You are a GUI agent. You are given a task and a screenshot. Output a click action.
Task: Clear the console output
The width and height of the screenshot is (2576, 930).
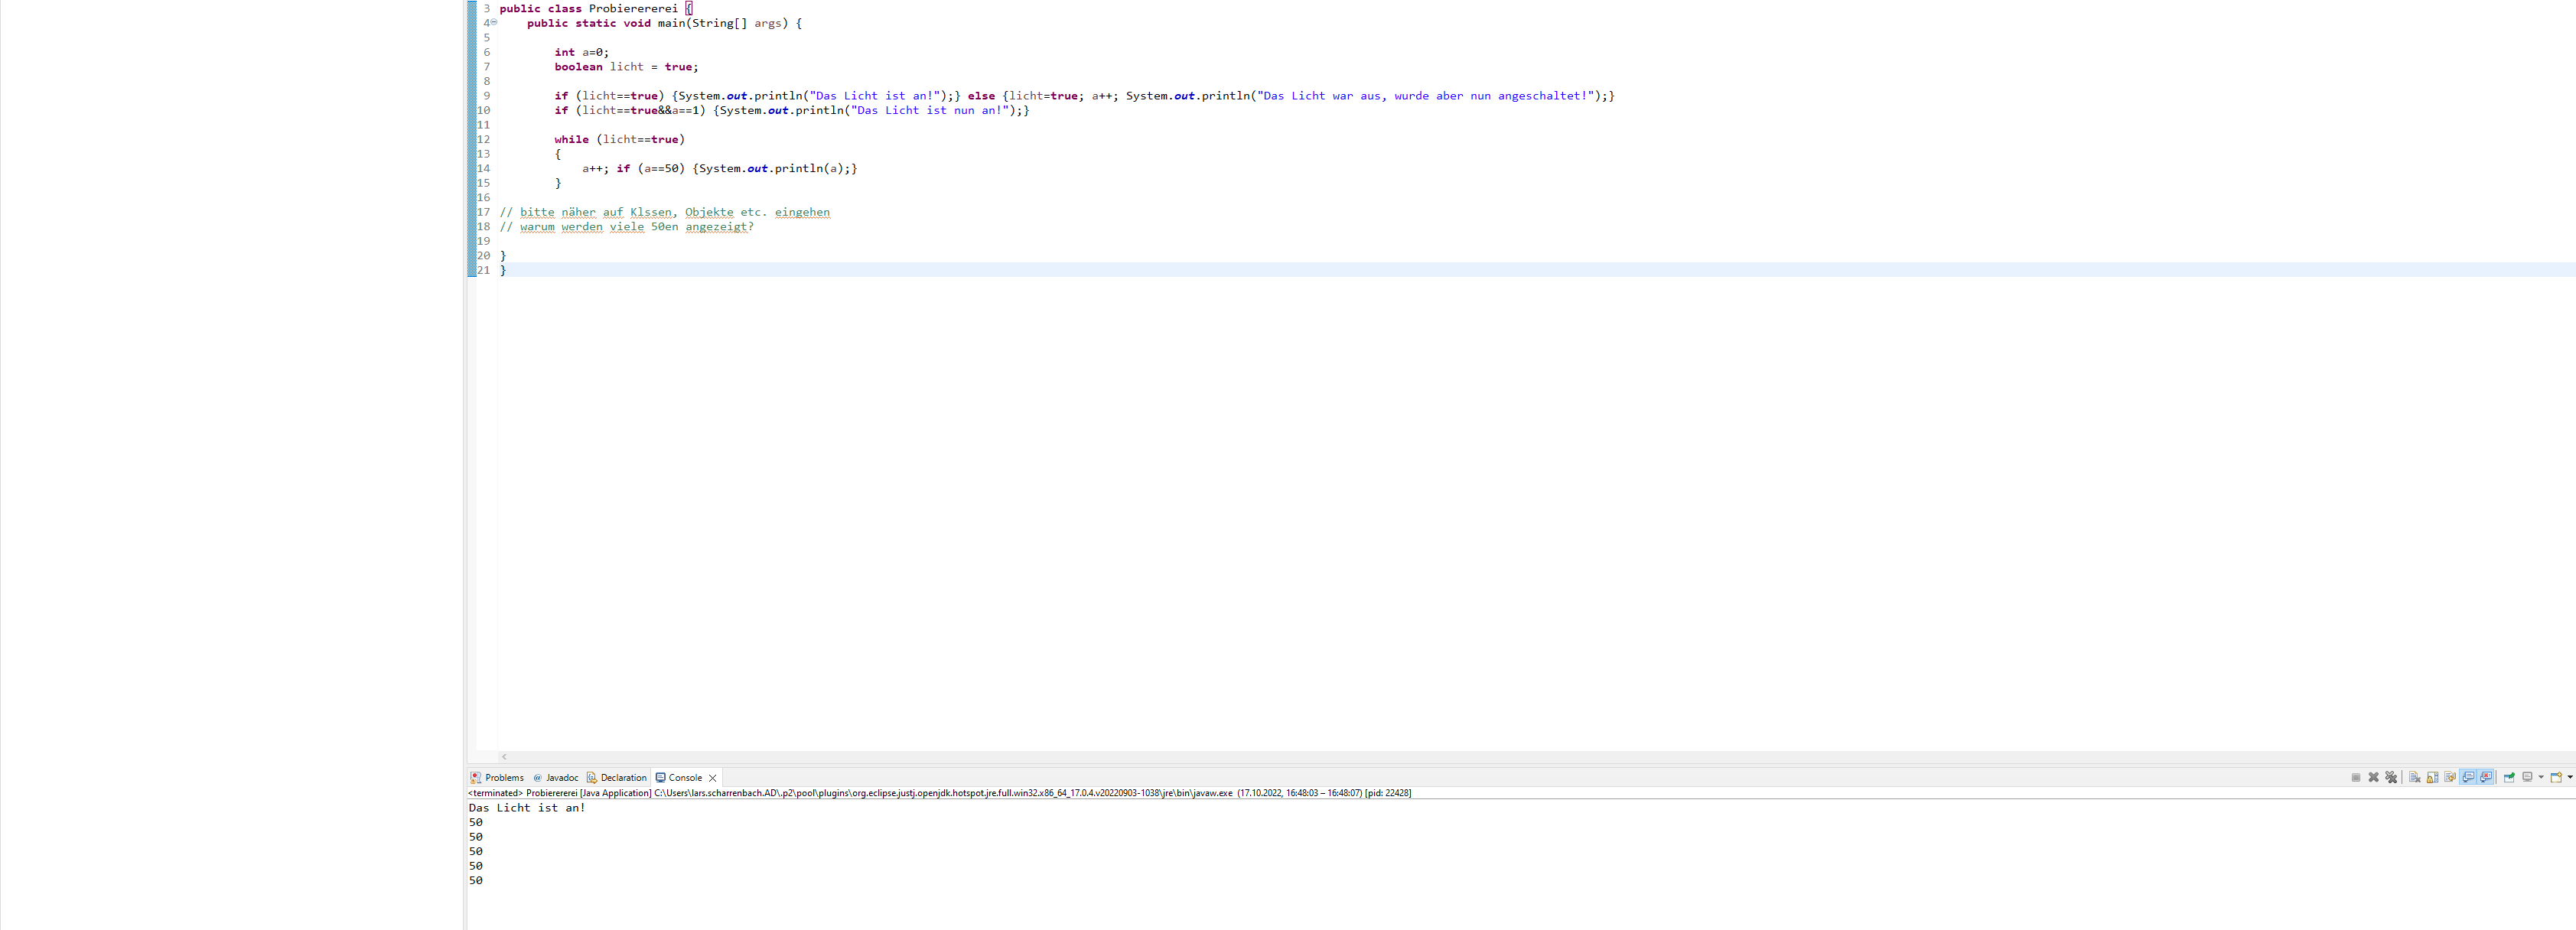click(x=2414, y=777)
